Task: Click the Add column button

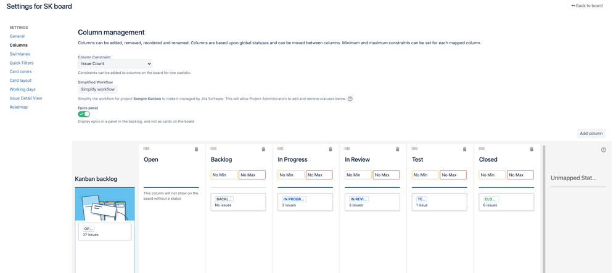Action: click(591, 133)
